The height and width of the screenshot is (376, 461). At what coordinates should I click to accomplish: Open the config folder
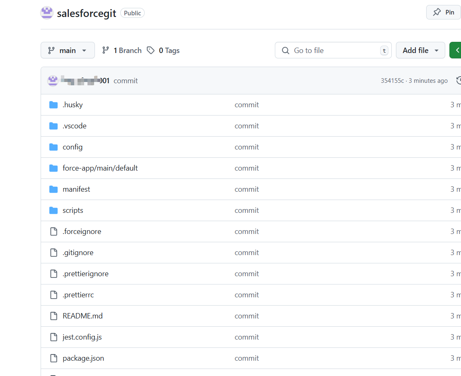click(x=72, y=147)
